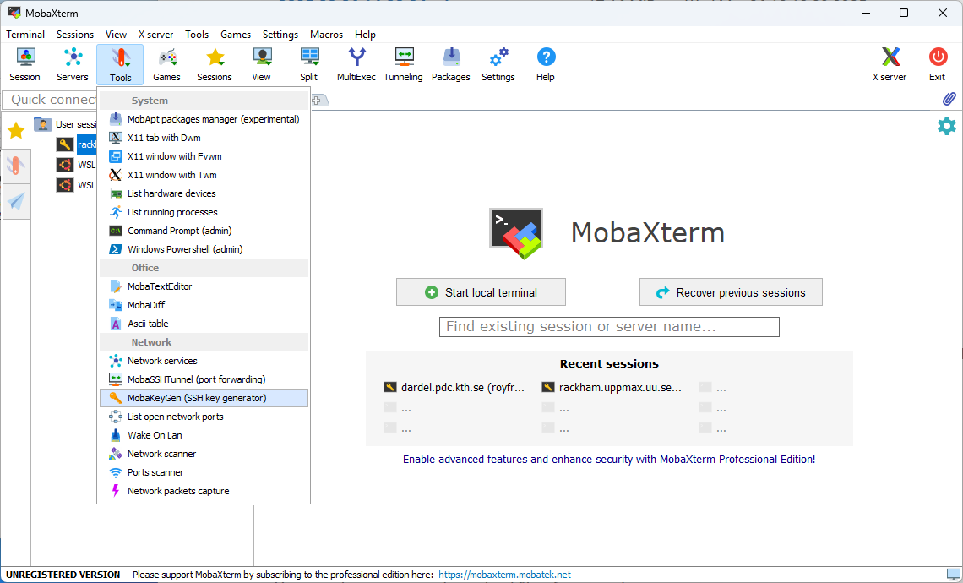
Task: Choose MobaSSHTunnel (port forwarding) entry
Action: click(x=196, y=379)
